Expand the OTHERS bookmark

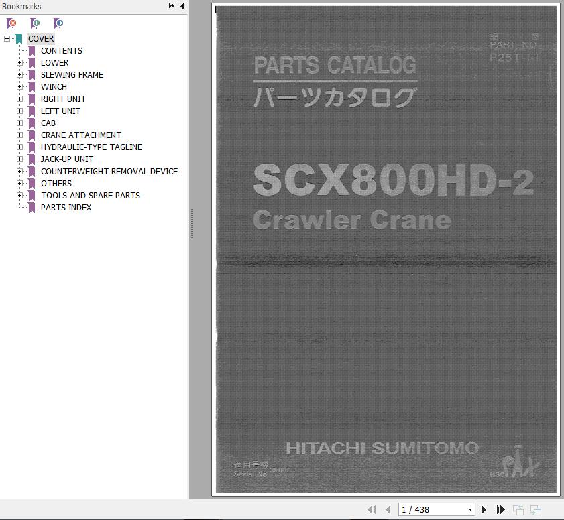click(x=19, y=183)
